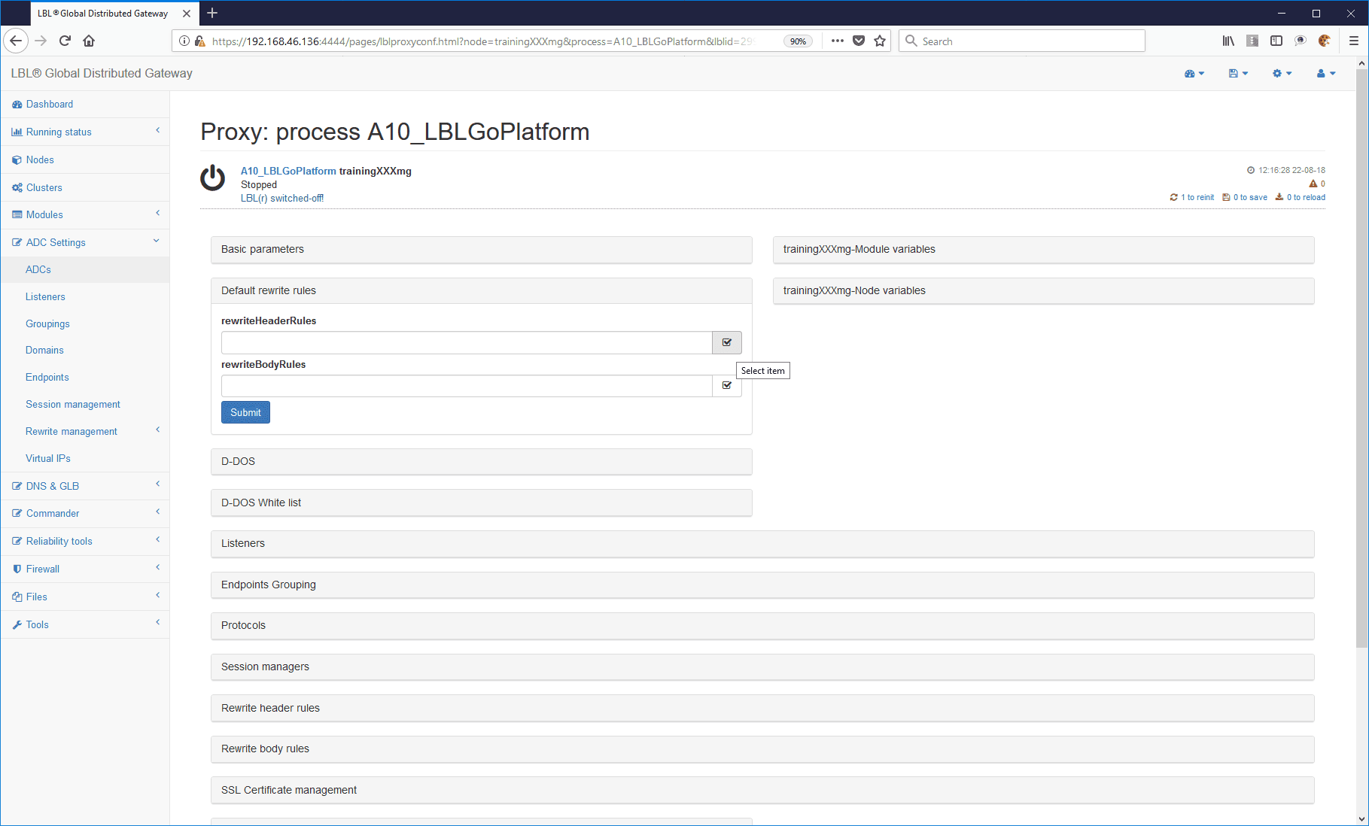Viewport: 1369px width, 826px height.
Task: Expand the SSL Certificate management panel
Action: [762, 791]
